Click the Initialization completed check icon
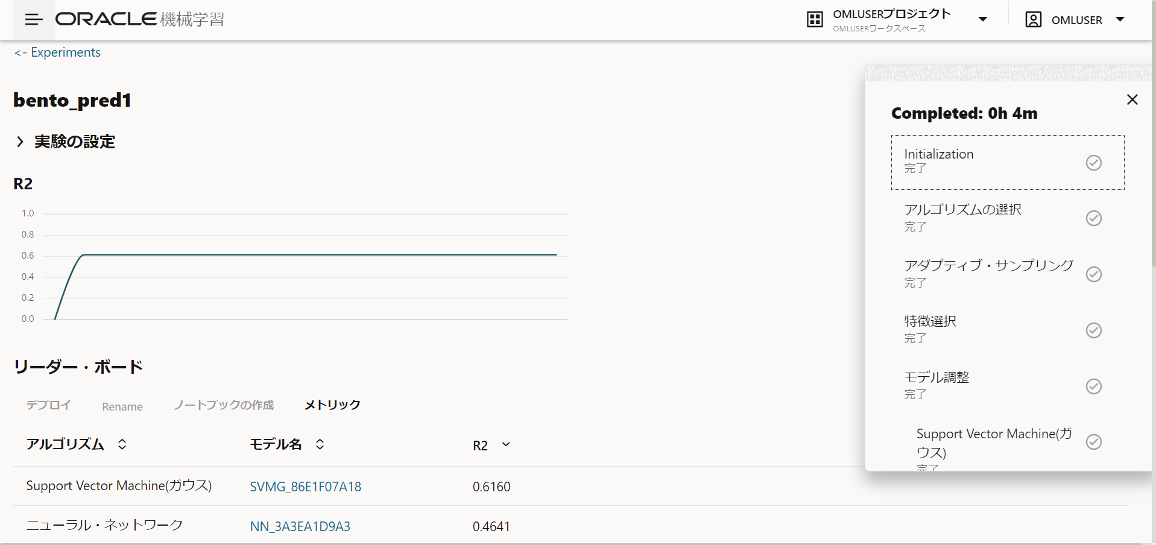Viewport: 1156px width, 545px height. pyautogui.click(x=1094, y=163)
